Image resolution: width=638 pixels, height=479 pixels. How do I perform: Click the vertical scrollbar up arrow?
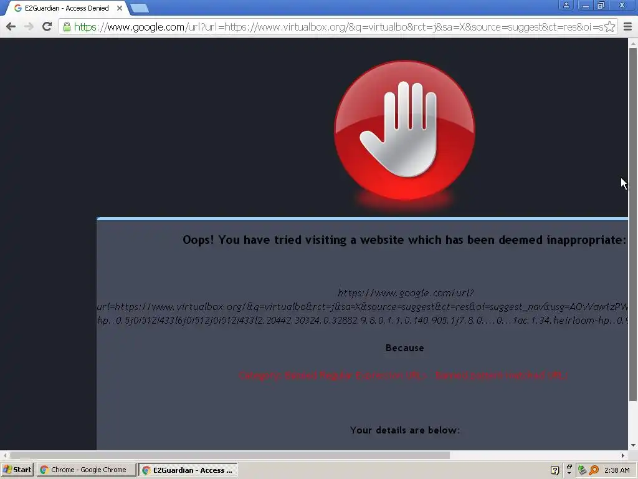[633, 42]
